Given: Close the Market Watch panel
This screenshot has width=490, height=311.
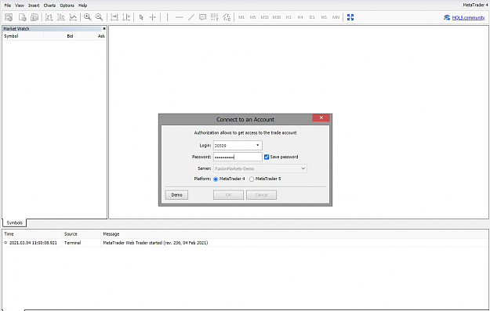Looking at the screenshot, I should point(104,28).
